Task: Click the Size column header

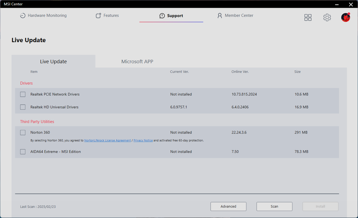Action: coord(298,72)
